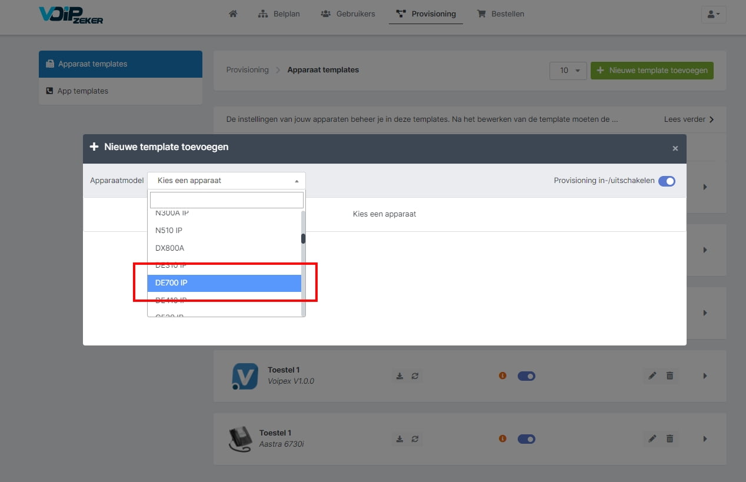Open the Belplan menu item
746x482 pixels.
[x=279, y=14]
